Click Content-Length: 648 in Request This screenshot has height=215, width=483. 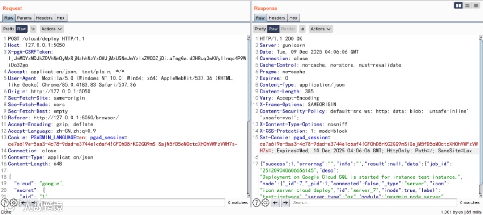click(x=35, y=164)
